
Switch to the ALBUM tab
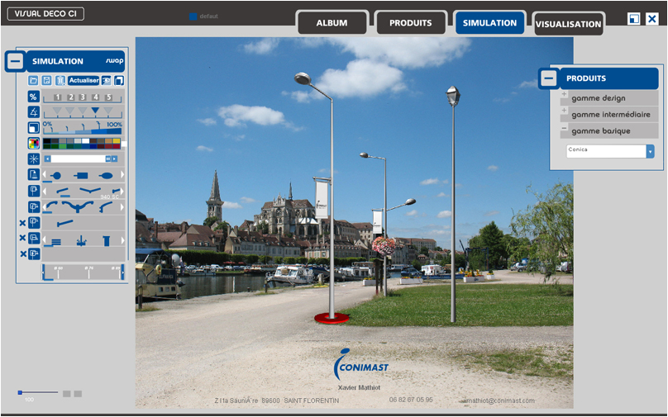[332, 23]
